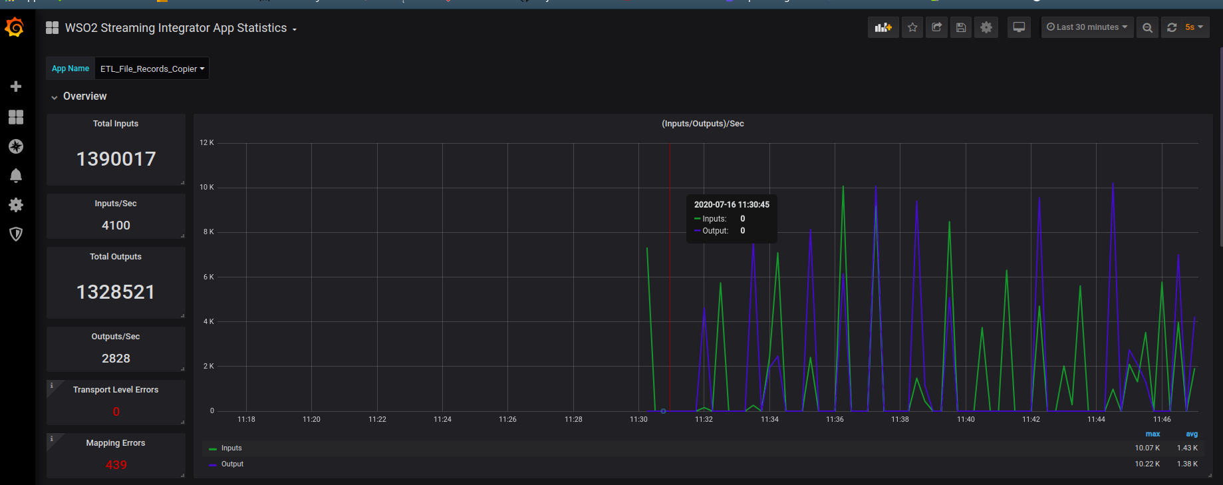
Task: Collapse the Overview row
Action: (78, 96)
